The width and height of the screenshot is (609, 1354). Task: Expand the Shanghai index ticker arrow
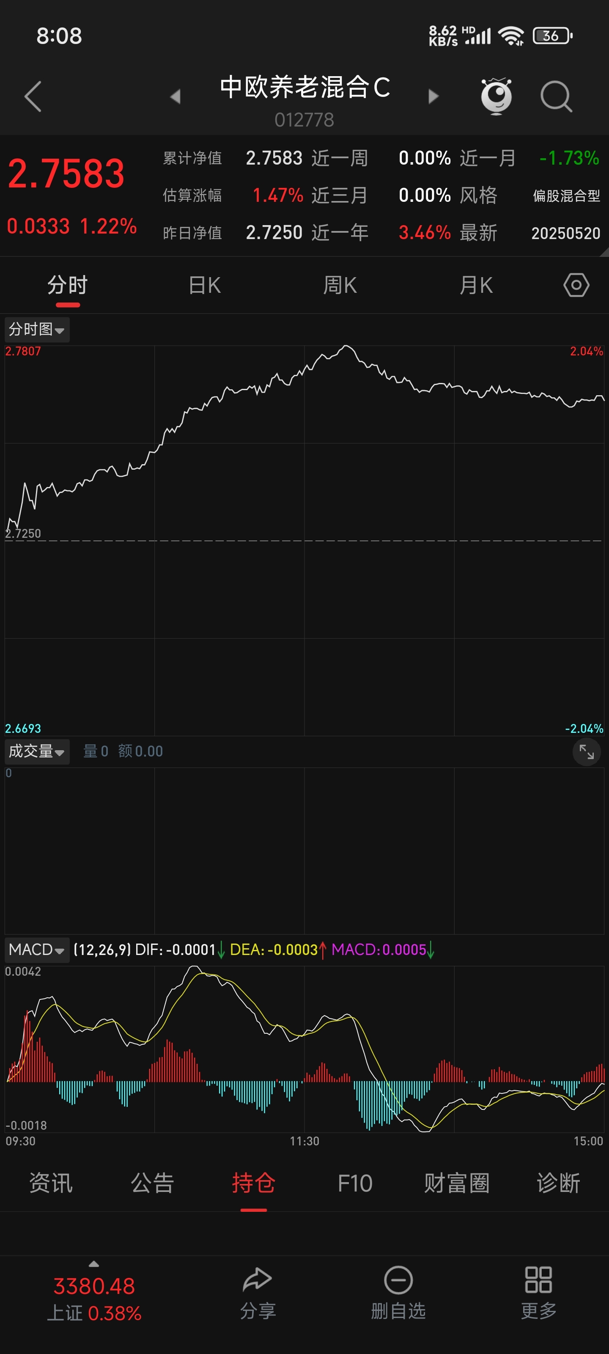pyautogui.click(x=94, y=1263)
